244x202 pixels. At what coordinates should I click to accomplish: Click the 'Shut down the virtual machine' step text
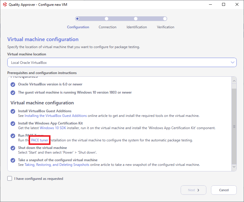(x=42, y=148)
